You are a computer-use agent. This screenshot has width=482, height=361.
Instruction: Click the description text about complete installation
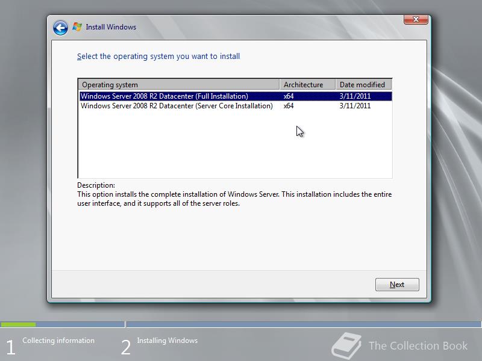click(x=234, y=199)
